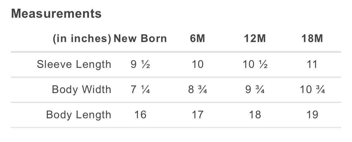352x142 pixels.
Task: Click the Sleeve Length row label
Action: point(74,65)
